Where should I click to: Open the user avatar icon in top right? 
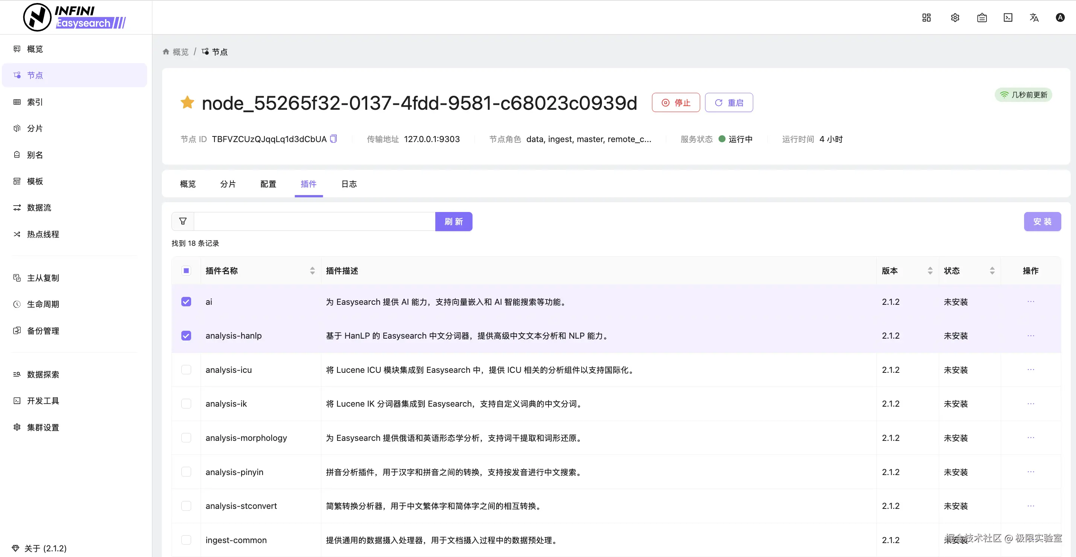(x=1060, y=18)
